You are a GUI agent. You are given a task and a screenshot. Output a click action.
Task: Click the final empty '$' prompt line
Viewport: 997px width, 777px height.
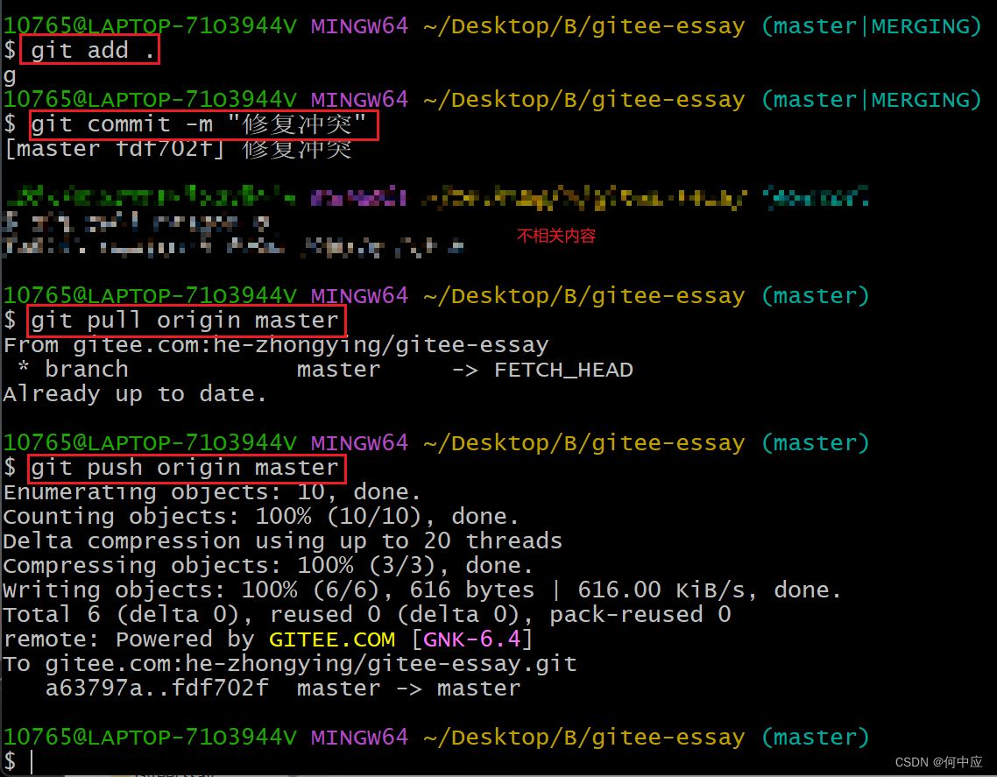[18, 761]
